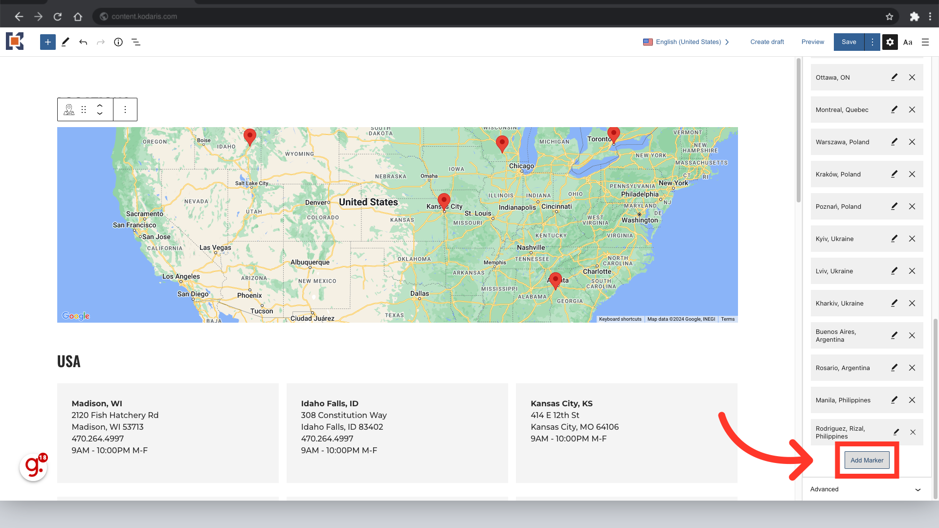
Task: Open map block options three-dot menu
Action: click(x=125, y=110)
